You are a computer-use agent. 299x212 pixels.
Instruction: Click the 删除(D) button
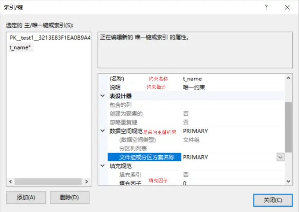click(69, 197)
